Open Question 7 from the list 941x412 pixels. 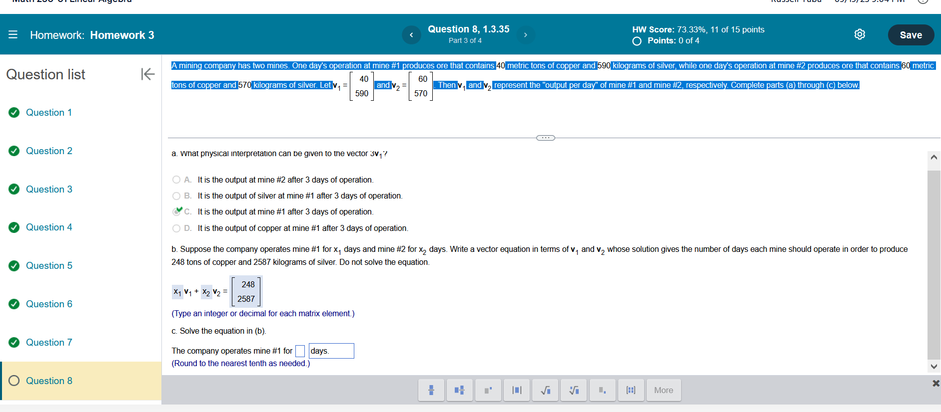(49, 342)
